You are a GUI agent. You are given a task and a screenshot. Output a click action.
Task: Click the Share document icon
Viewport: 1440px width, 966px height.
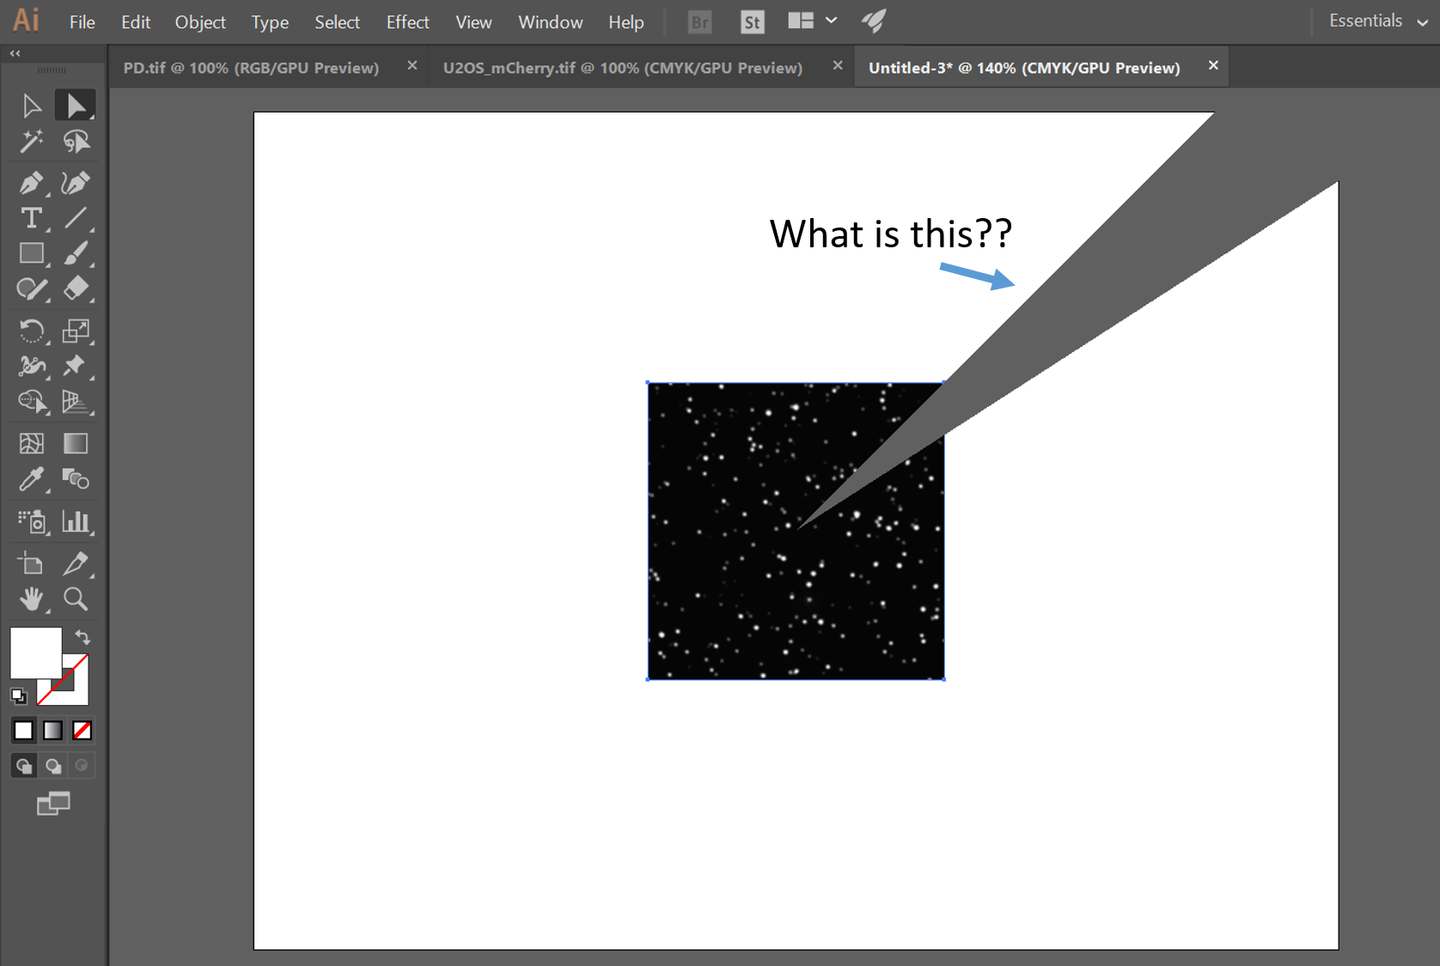874,20
